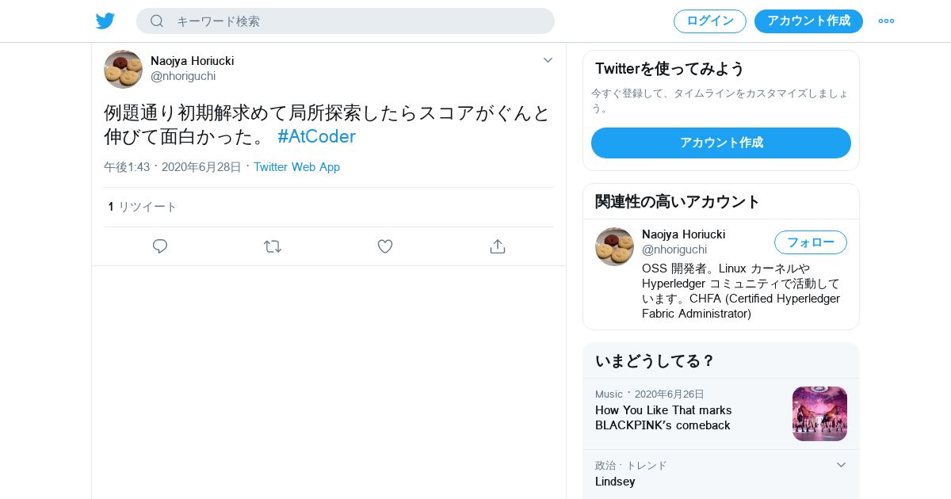Open the three-dot more options menu
951x499 pixels.
[x=886, y=21]
